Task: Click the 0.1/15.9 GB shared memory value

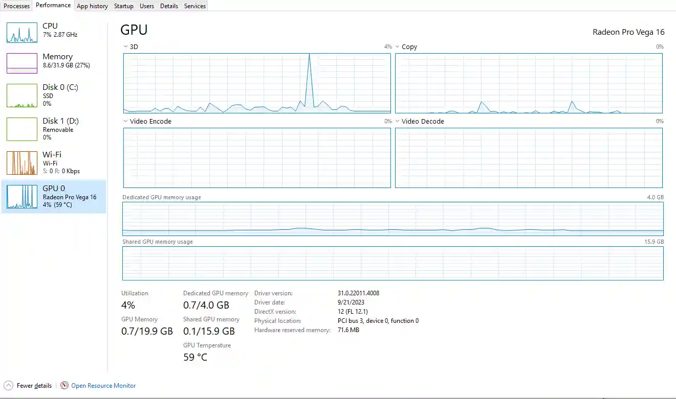Action: [209, 331]
